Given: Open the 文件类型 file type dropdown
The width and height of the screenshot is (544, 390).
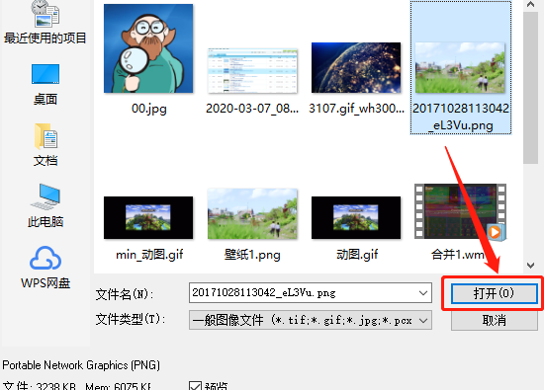Looking at the screenshot, I should (311, 320).
